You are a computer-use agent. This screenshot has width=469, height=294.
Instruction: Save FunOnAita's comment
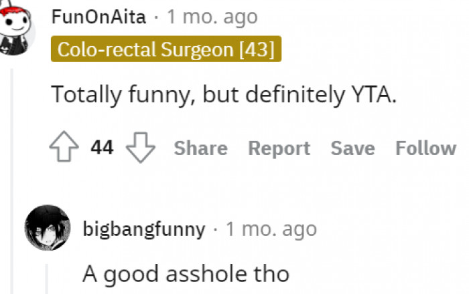[x=352, y=148]
